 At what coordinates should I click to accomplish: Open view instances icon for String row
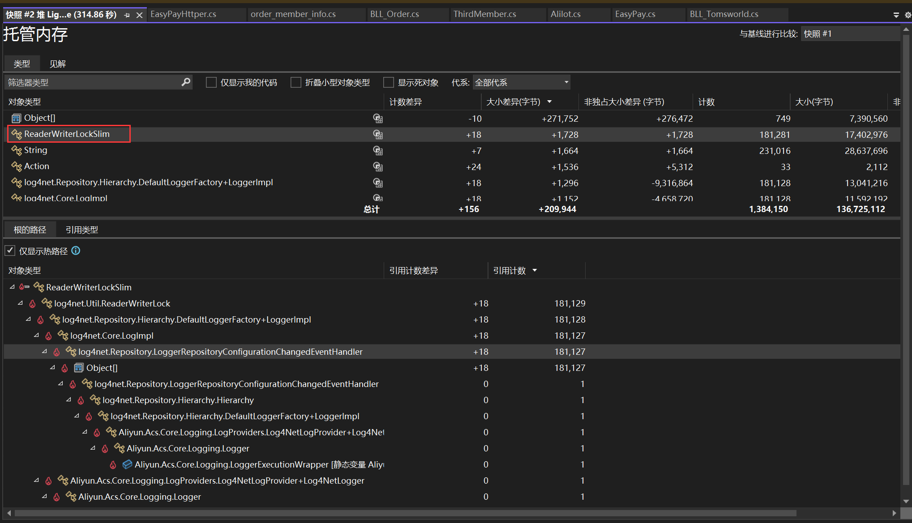click(378, 151)
